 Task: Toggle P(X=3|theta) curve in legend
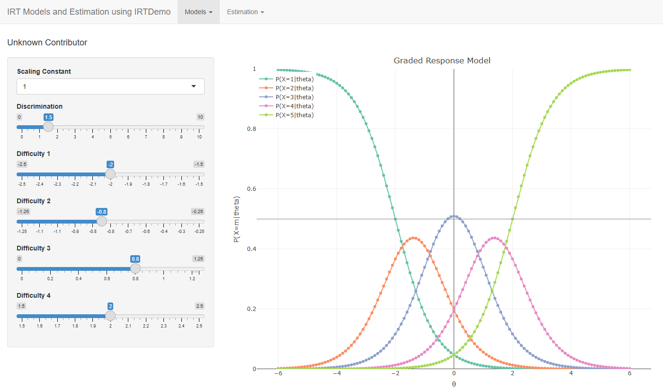[287, 97]
